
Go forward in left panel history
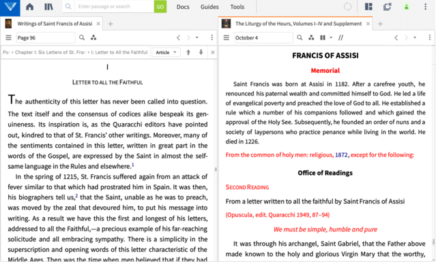point(188,37)
